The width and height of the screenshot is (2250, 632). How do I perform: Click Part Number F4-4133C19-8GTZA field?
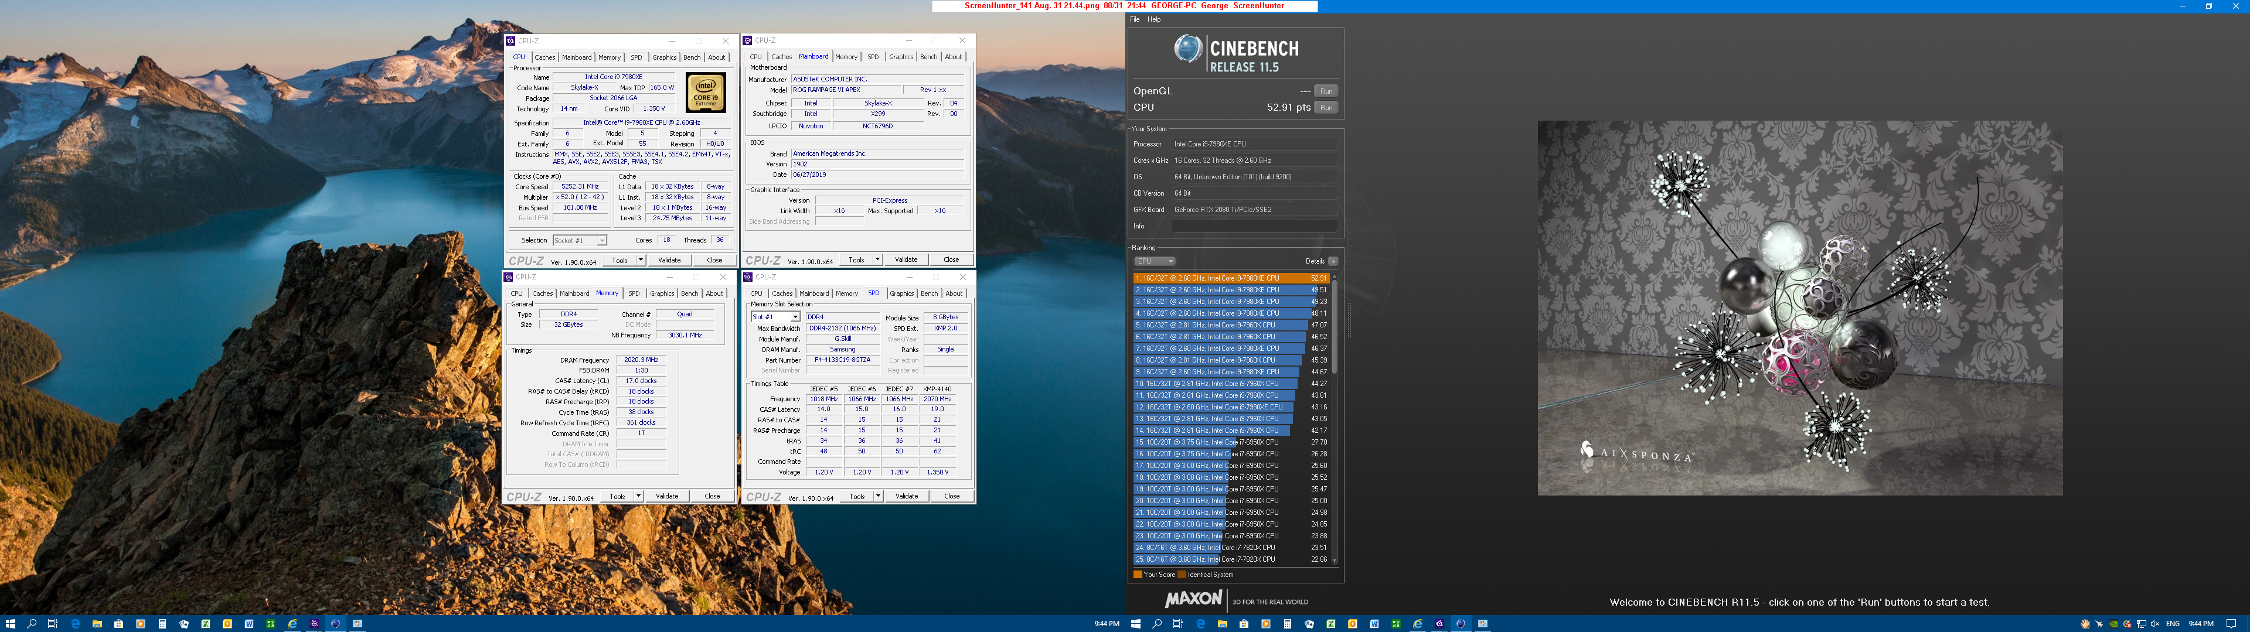coord(842,360)
